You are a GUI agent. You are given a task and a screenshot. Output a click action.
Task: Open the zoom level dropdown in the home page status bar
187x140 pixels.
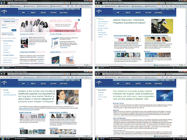coord(90,65)
